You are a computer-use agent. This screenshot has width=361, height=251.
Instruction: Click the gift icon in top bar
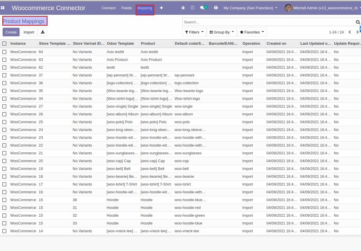(x=216, y=8)
